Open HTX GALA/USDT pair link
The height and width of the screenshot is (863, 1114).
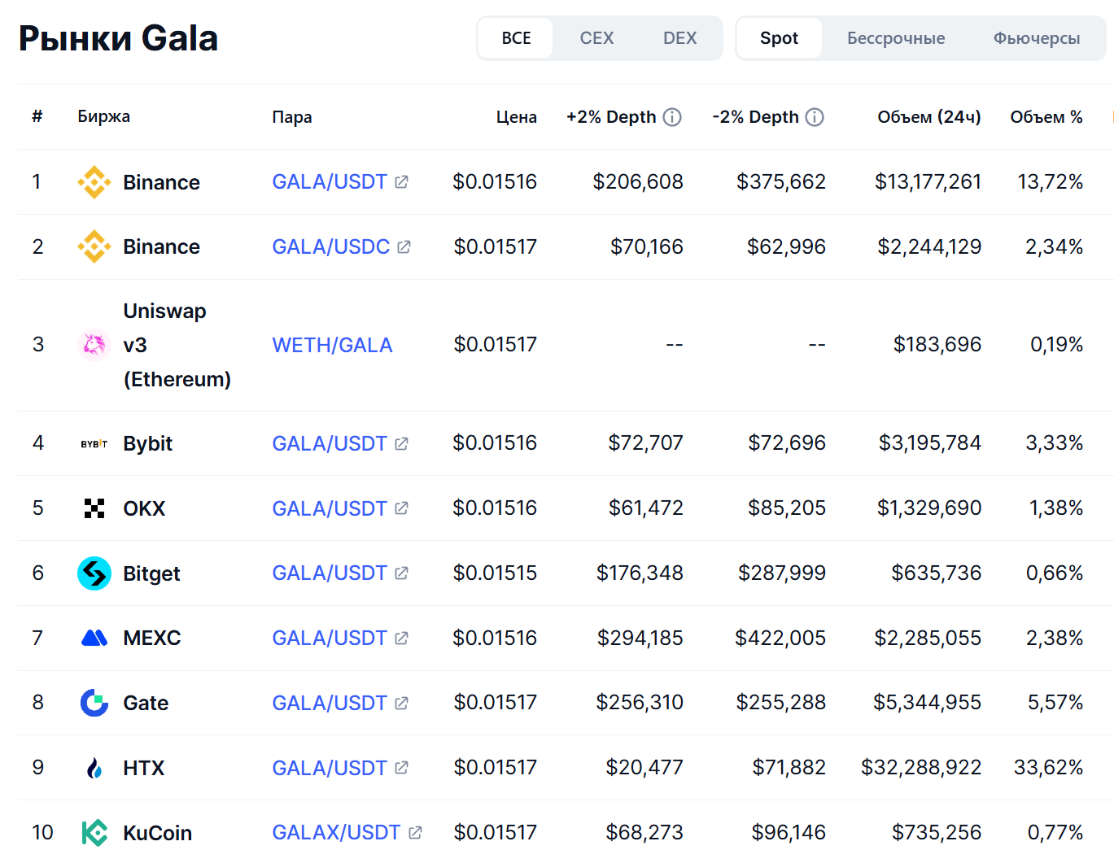tap(330, 768)
